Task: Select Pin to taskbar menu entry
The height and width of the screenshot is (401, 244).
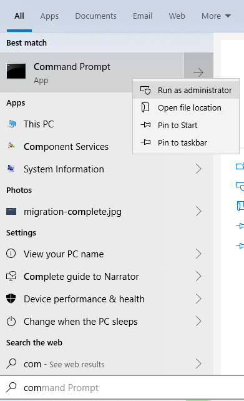Action: coord(186,142)
